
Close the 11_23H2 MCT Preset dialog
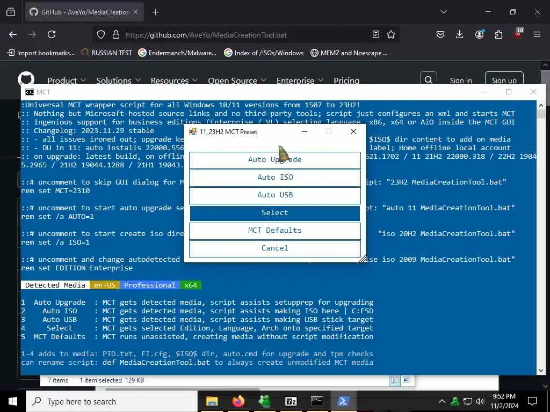click(x=353, y=131)
